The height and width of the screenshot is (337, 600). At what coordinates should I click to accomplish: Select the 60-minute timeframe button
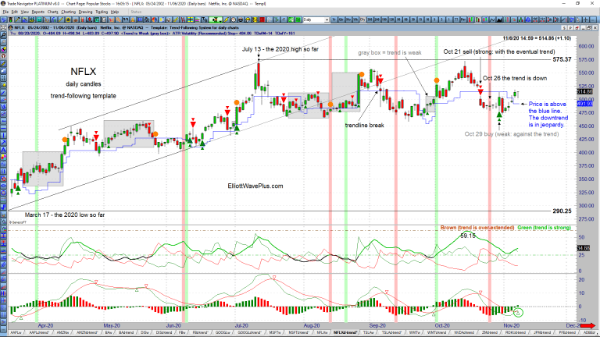point(405,19)
